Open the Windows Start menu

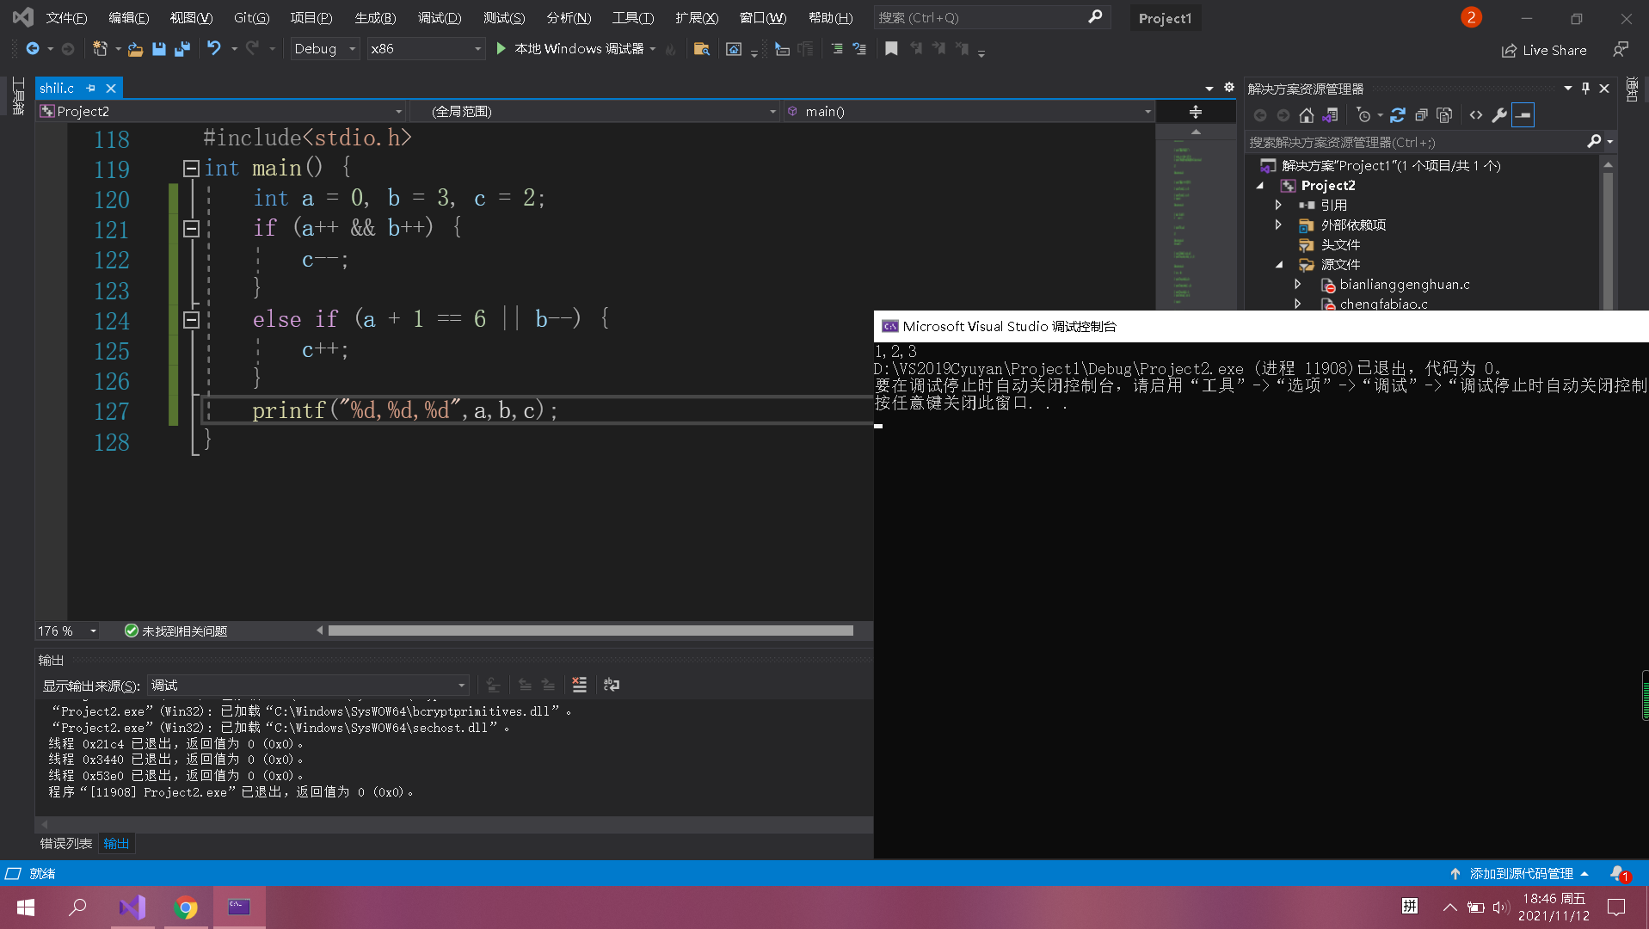coord(26,907)
